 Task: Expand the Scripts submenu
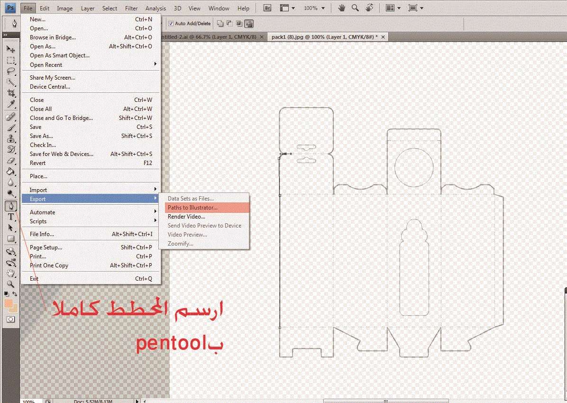pyautogui.click(x=91, y=221)
